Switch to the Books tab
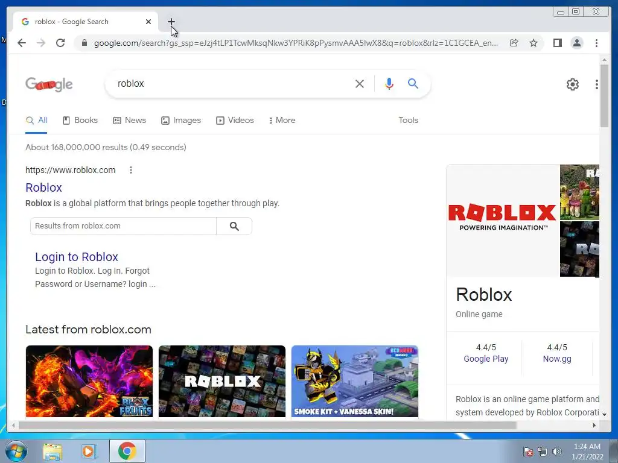This screenshot has height=463, width=618. point(80,121)
